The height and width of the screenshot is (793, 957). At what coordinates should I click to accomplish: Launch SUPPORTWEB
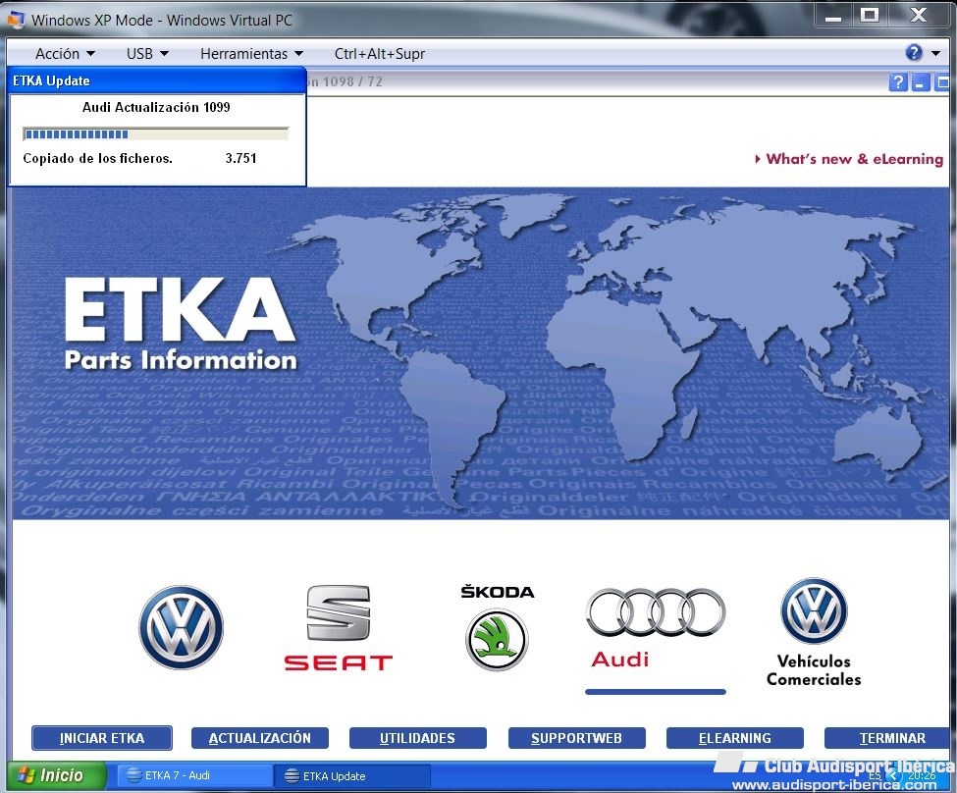tap(577, 738)
